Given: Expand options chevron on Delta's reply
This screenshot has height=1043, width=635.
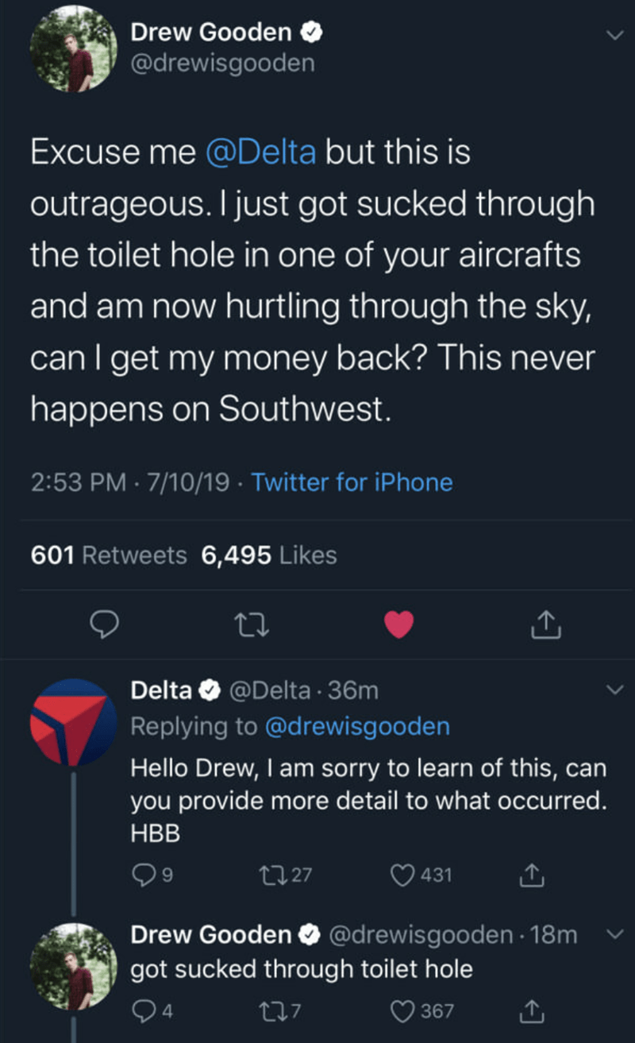Looking at the screenshot, I should point(613,691).
